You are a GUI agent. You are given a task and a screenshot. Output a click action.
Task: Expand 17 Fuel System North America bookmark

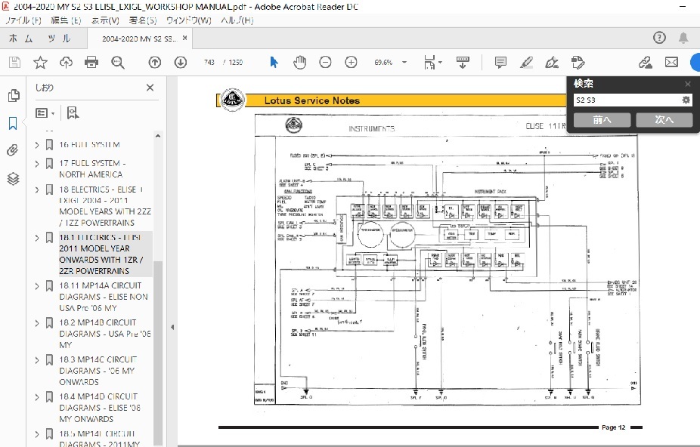[37, 164]
